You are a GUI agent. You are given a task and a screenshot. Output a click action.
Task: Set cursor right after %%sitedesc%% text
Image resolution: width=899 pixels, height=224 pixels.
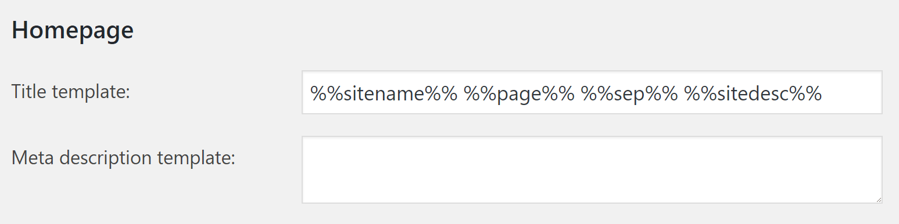click(822, 93)
